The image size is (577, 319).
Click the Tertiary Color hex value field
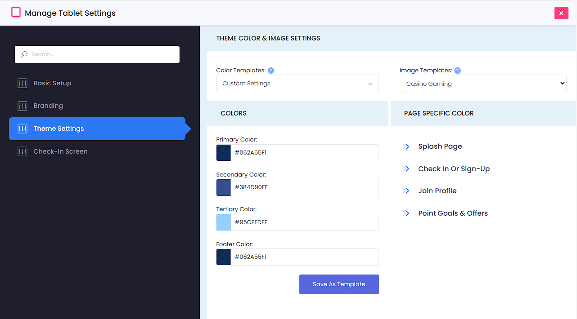click(x=305, y=222)
